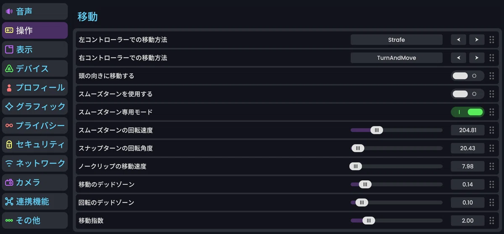Open the グラフィック settings tab
This screenshot has width=504, height=234.
[35, 107]
